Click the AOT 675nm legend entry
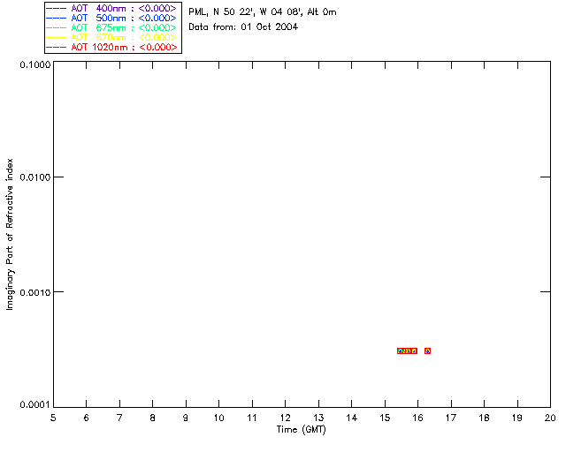 click(x=111, y=27)
